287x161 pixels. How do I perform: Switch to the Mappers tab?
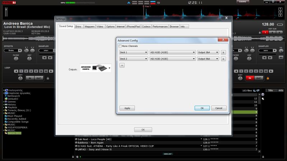click(89, 26)
